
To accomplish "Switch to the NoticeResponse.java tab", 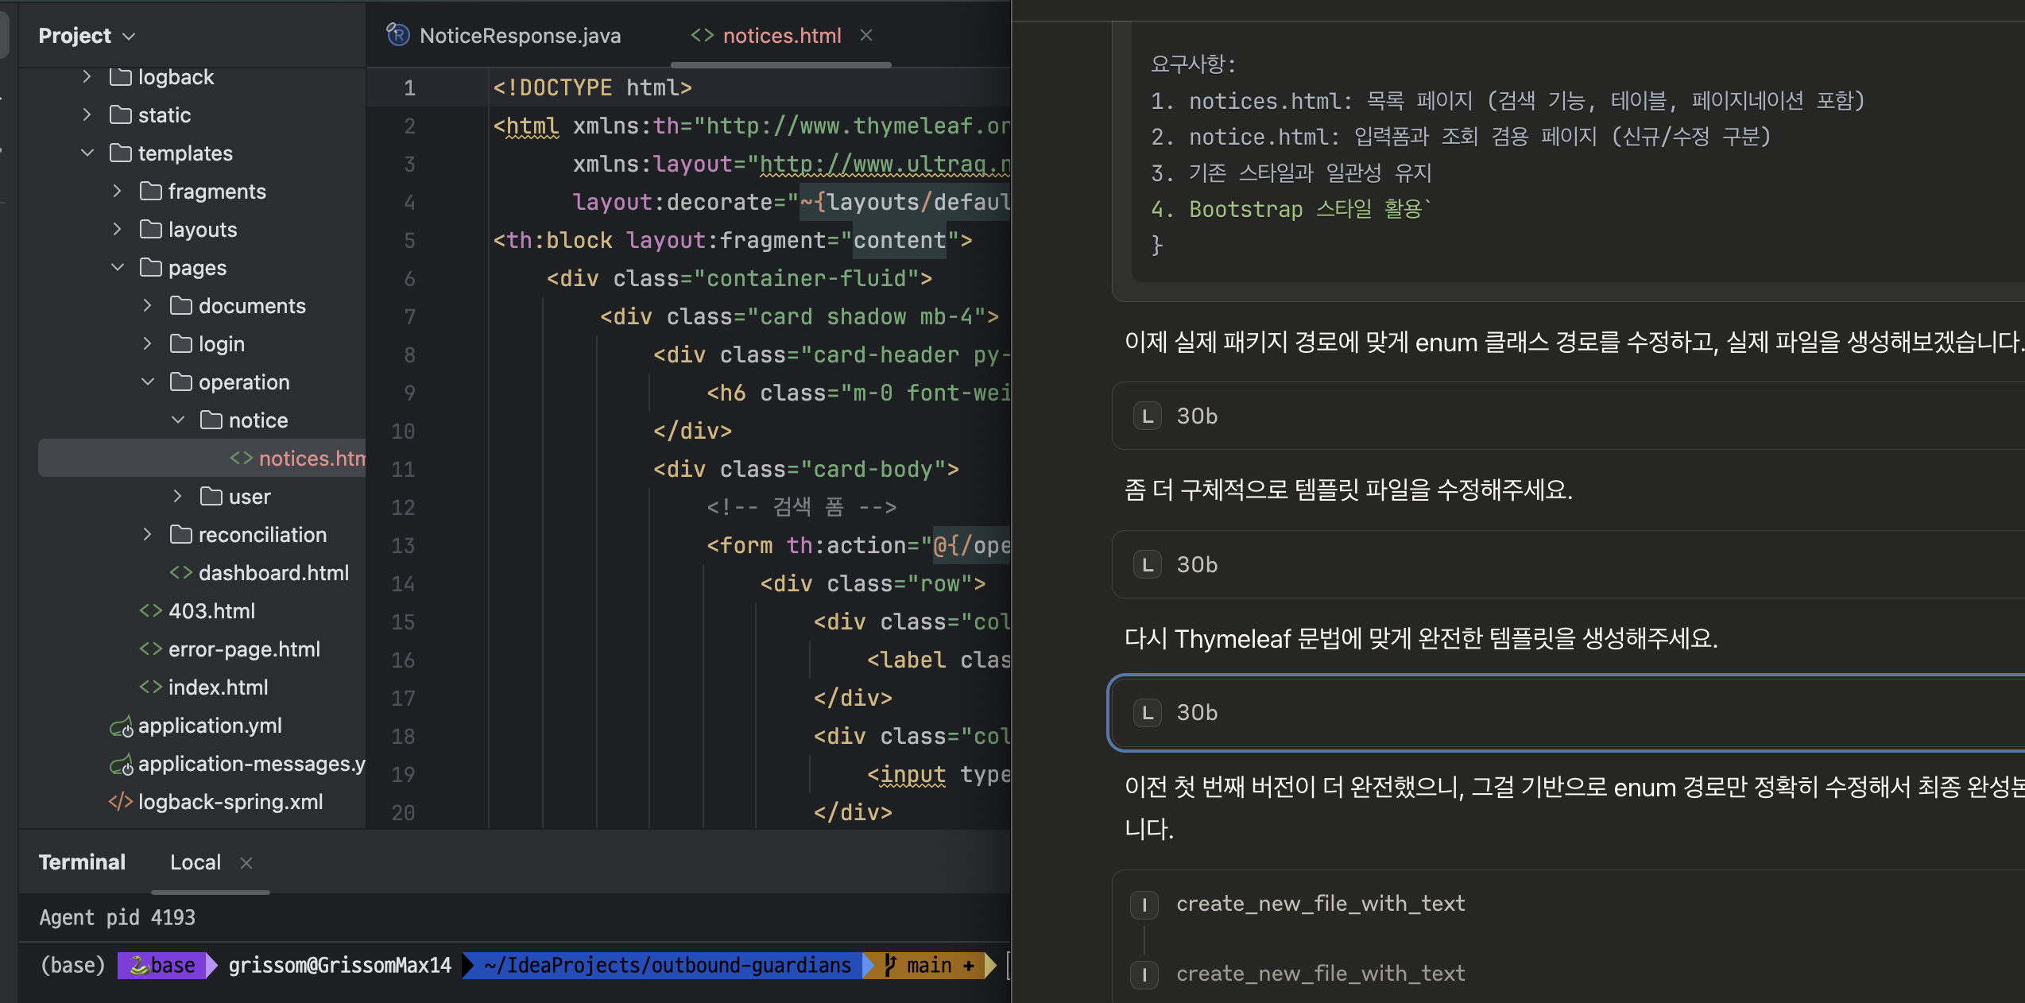I will pos(520,36).
